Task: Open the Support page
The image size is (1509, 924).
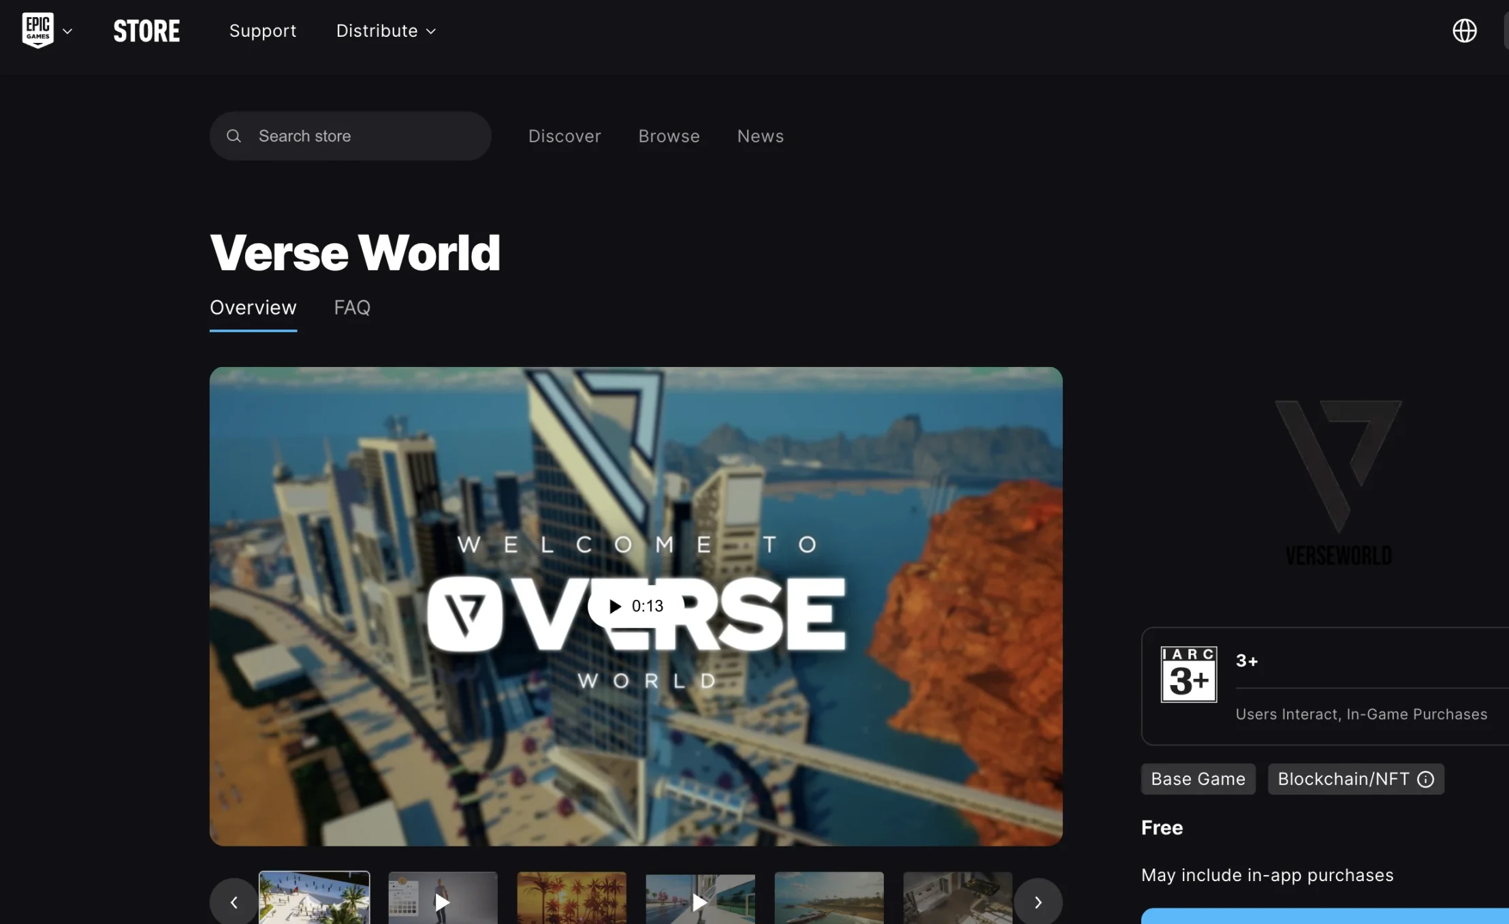Action: point(263,31)
